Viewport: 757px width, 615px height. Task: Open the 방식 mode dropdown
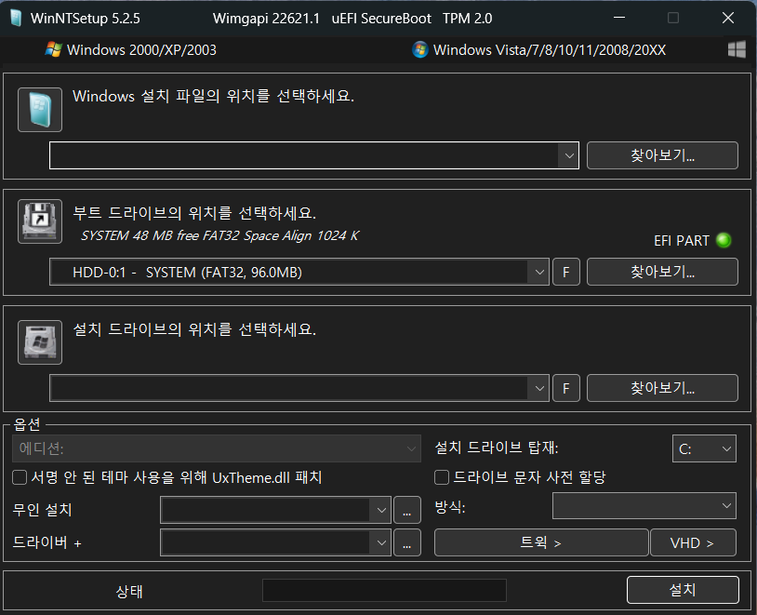tap(644, 506)
